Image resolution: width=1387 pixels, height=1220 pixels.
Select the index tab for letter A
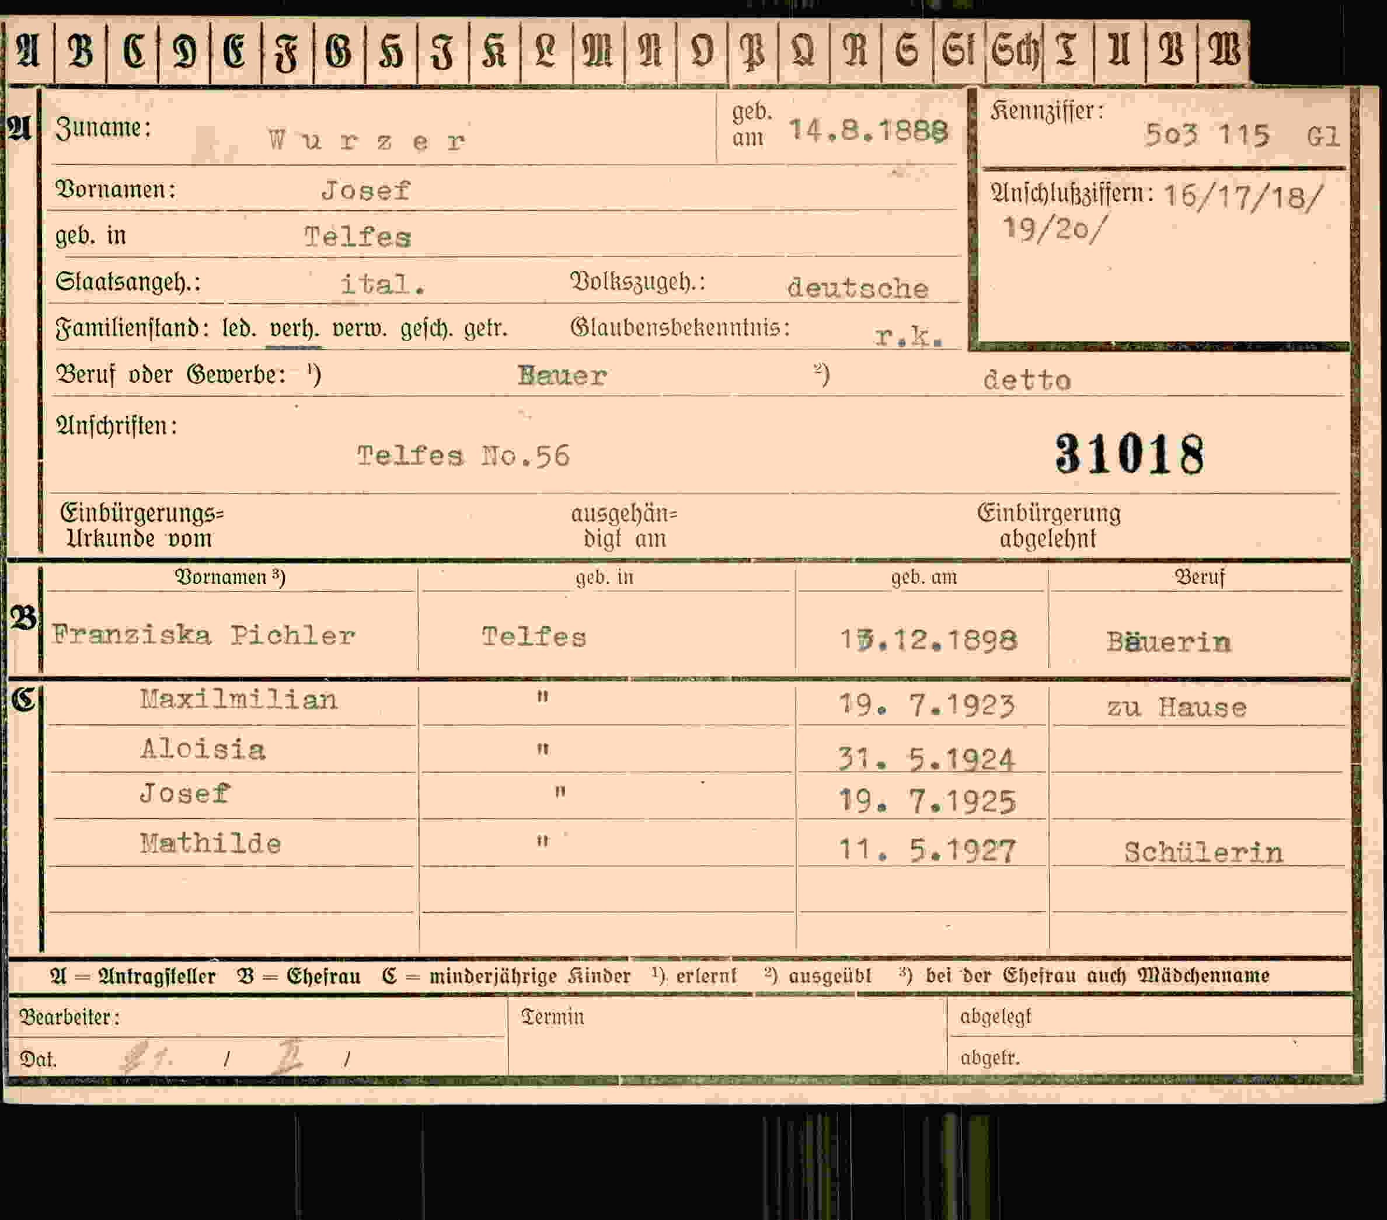pyautogui.click(x=29, y=51)
